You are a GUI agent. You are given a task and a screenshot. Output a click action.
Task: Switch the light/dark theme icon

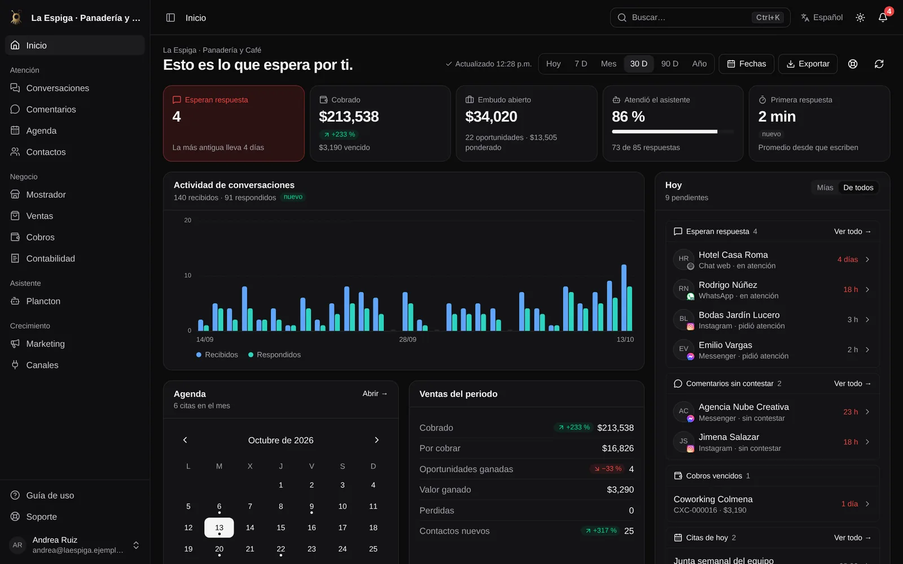(x=860, y=17)
